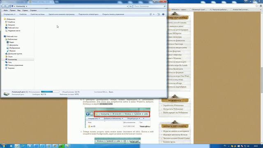Viewport: 263px width, 148px height.
Task: Open the Вид menu in Explorer
Action: pyautogui.click(x=19, y=10)
